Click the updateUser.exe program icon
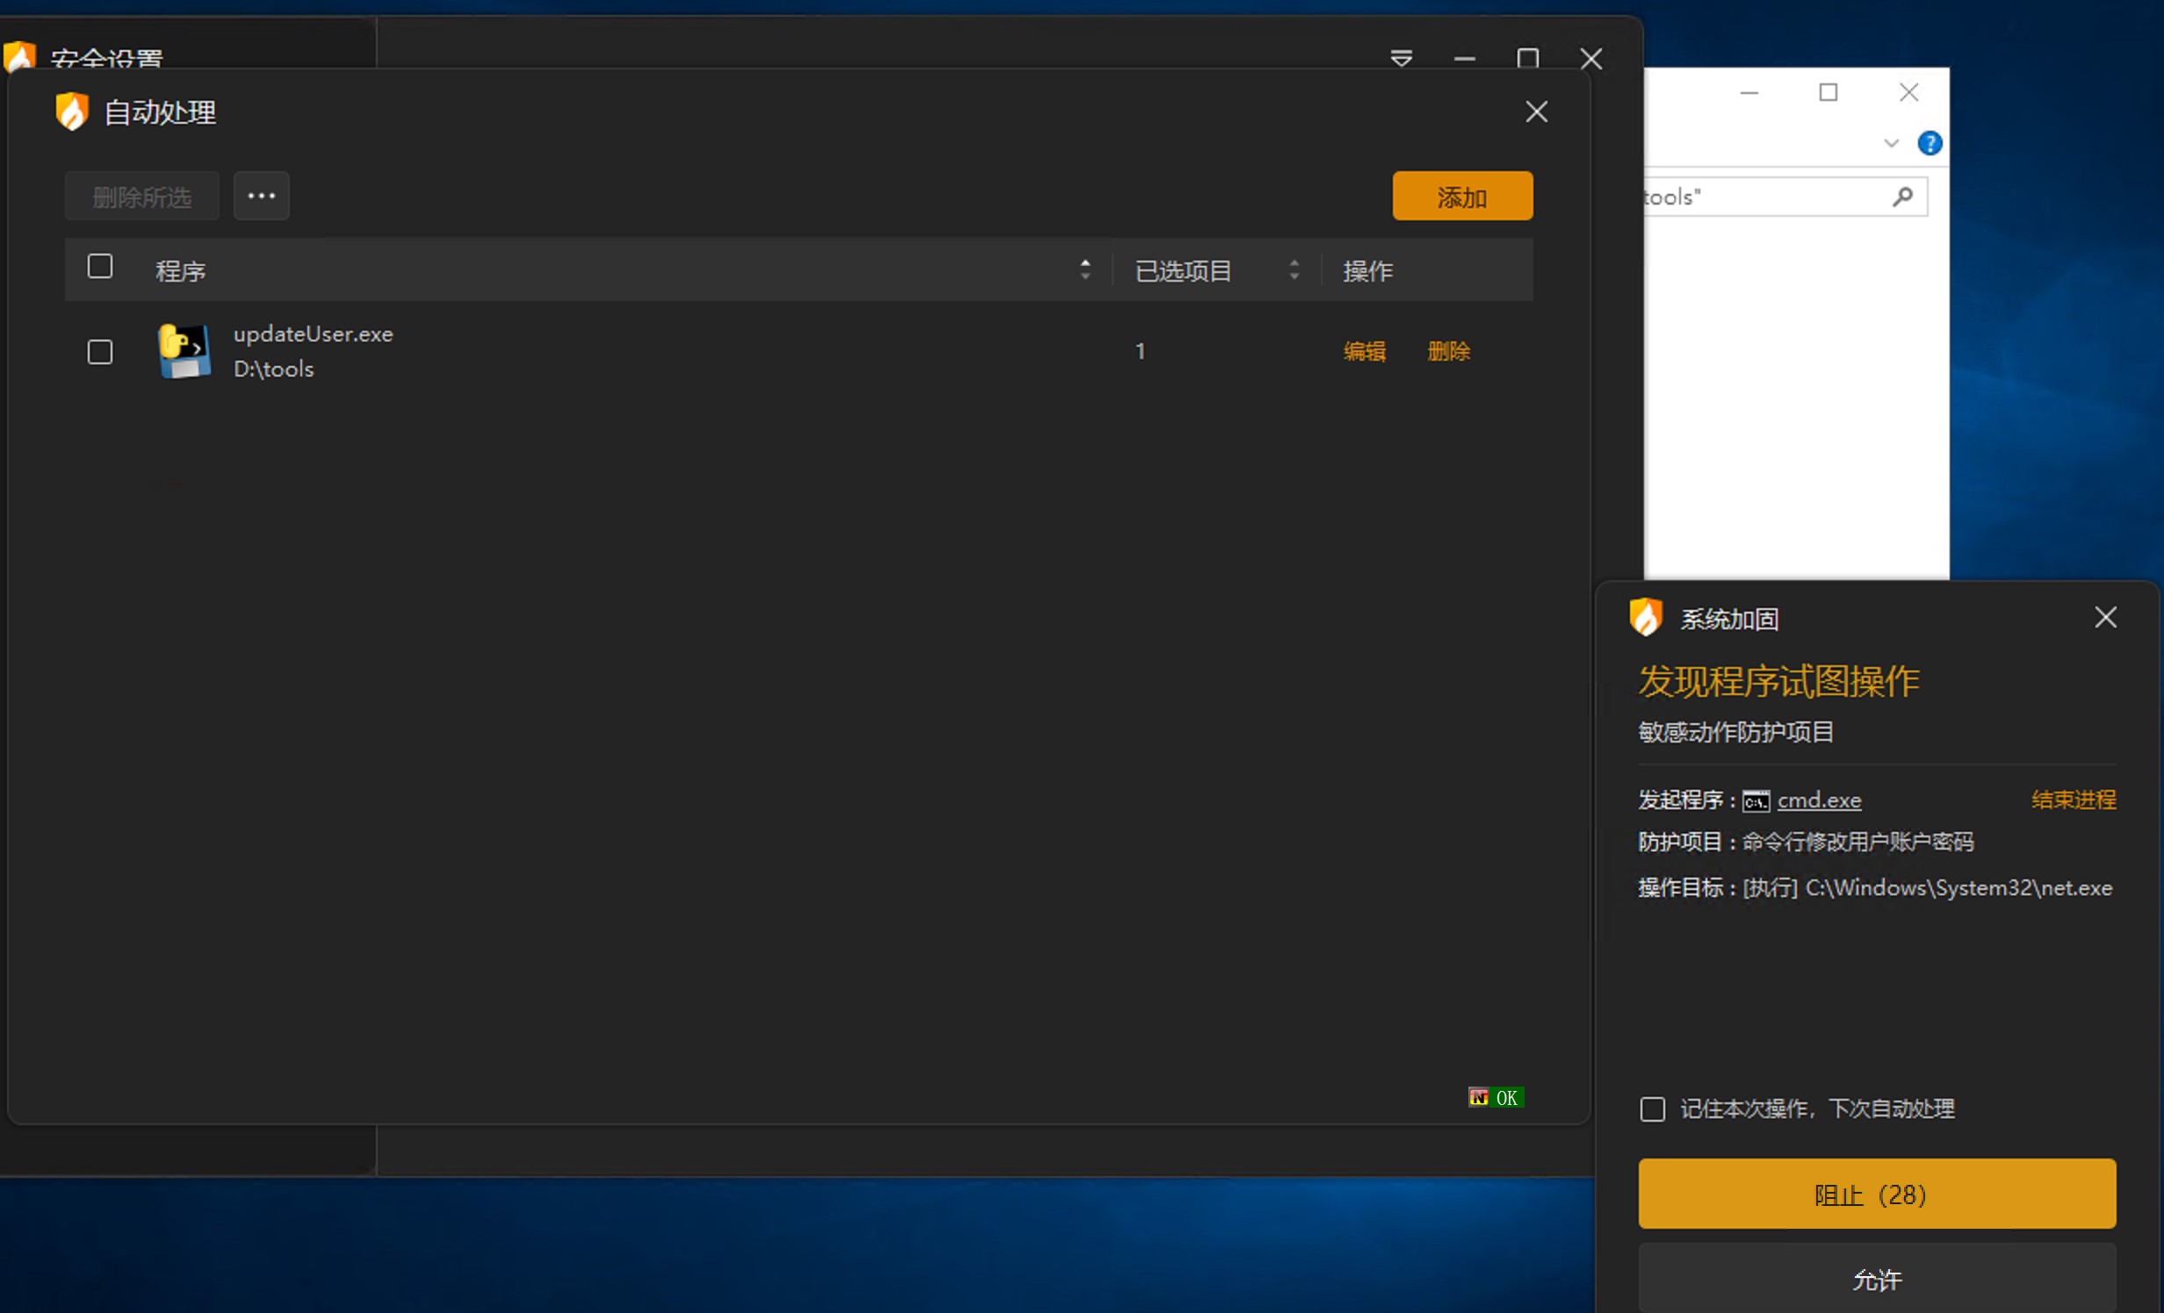2164x1313 pixels. pos(184,351)
